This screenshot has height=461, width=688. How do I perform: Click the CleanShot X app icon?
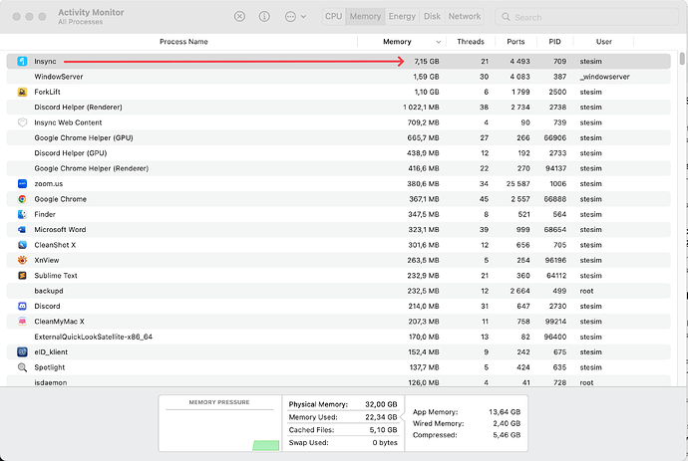(22, 245)
